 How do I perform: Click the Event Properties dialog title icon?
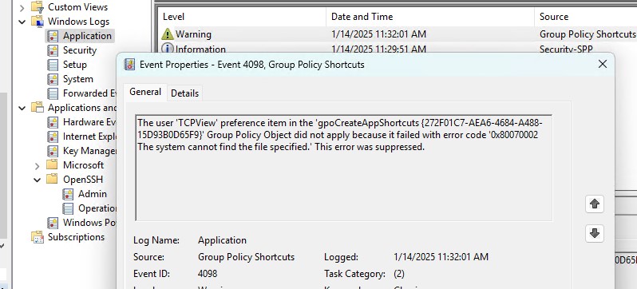pos(129,64)
